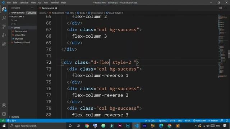The image size is (230, 129).
Task: Click the unsaved dot on flexbox.html tab
Action: (x=56, y=8)
